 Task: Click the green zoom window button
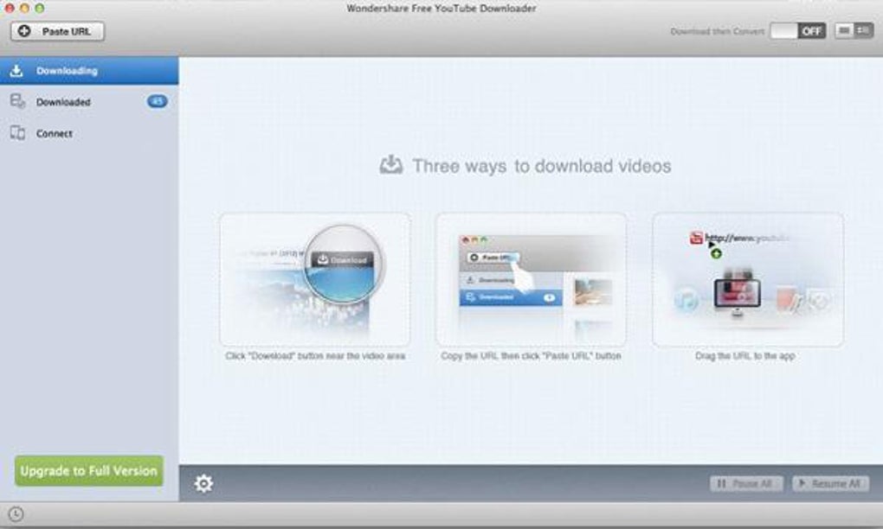pyautogui.click(x=40, y=8)
